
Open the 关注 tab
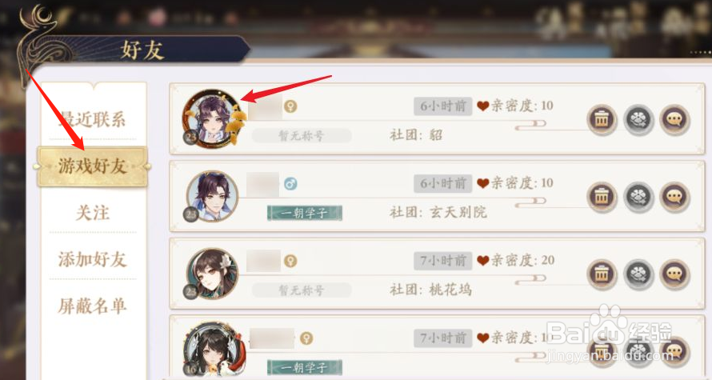click(93, 213)
